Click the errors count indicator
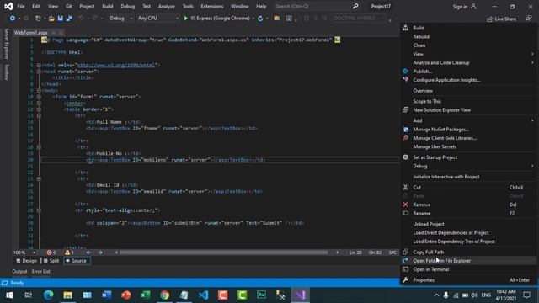The image size is (539, 303). pyautogui.click(x=51, y=252)
